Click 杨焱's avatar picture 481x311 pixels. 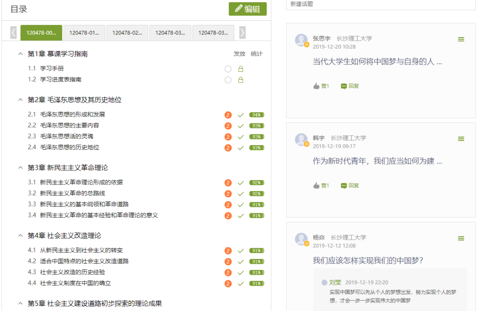coord(301,239)
